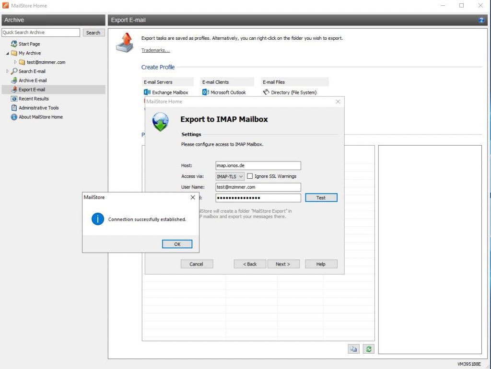The image size is (491, 369).
Task: Click the Archive E-mail icon in sidebar
Action: tap(14, 81)
